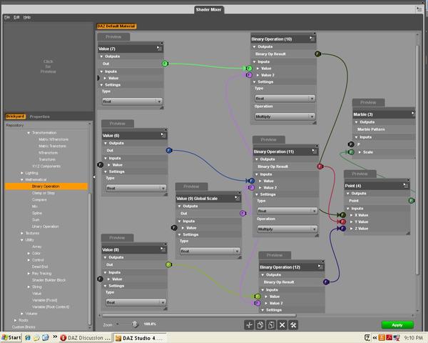The height and width of the screenshot is (343, 428).
Task: Open Operation Multiply dropdown in Binary Operation (11)
Action: click(x=287, y=229)
